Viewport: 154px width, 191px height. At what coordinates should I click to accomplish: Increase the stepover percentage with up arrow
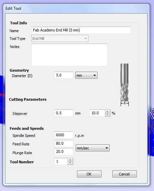[x=107, y=112]
